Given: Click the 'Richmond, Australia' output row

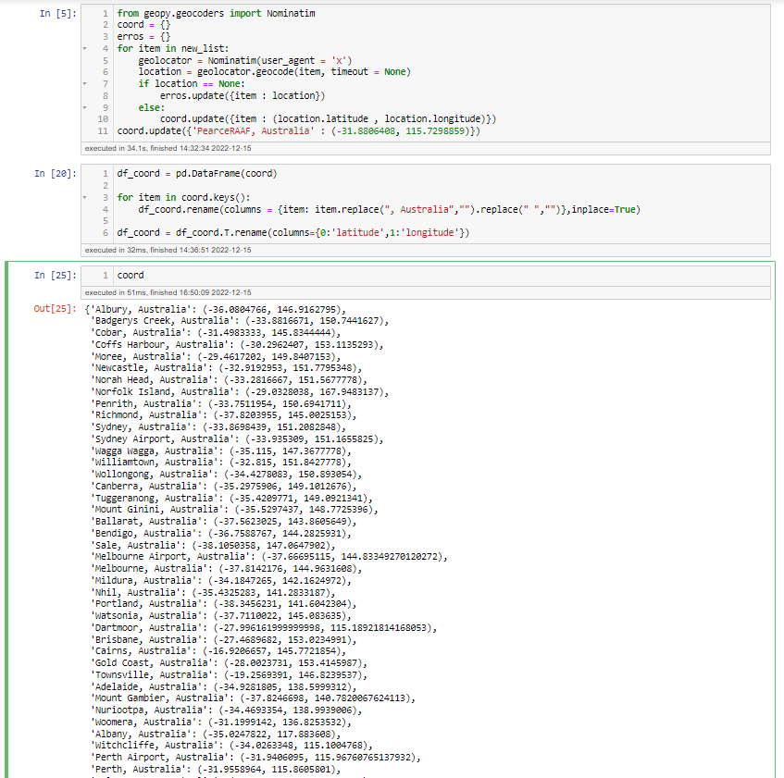Looking at the screenshot, I should [x=223, y=415].
